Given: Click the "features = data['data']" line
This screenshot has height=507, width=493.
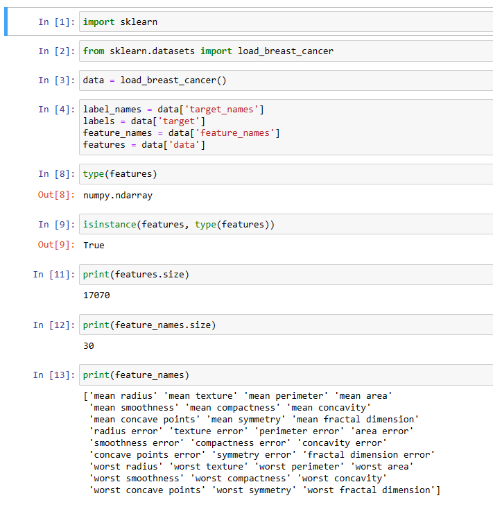Looking at the screenshot, I should point(144,145).
